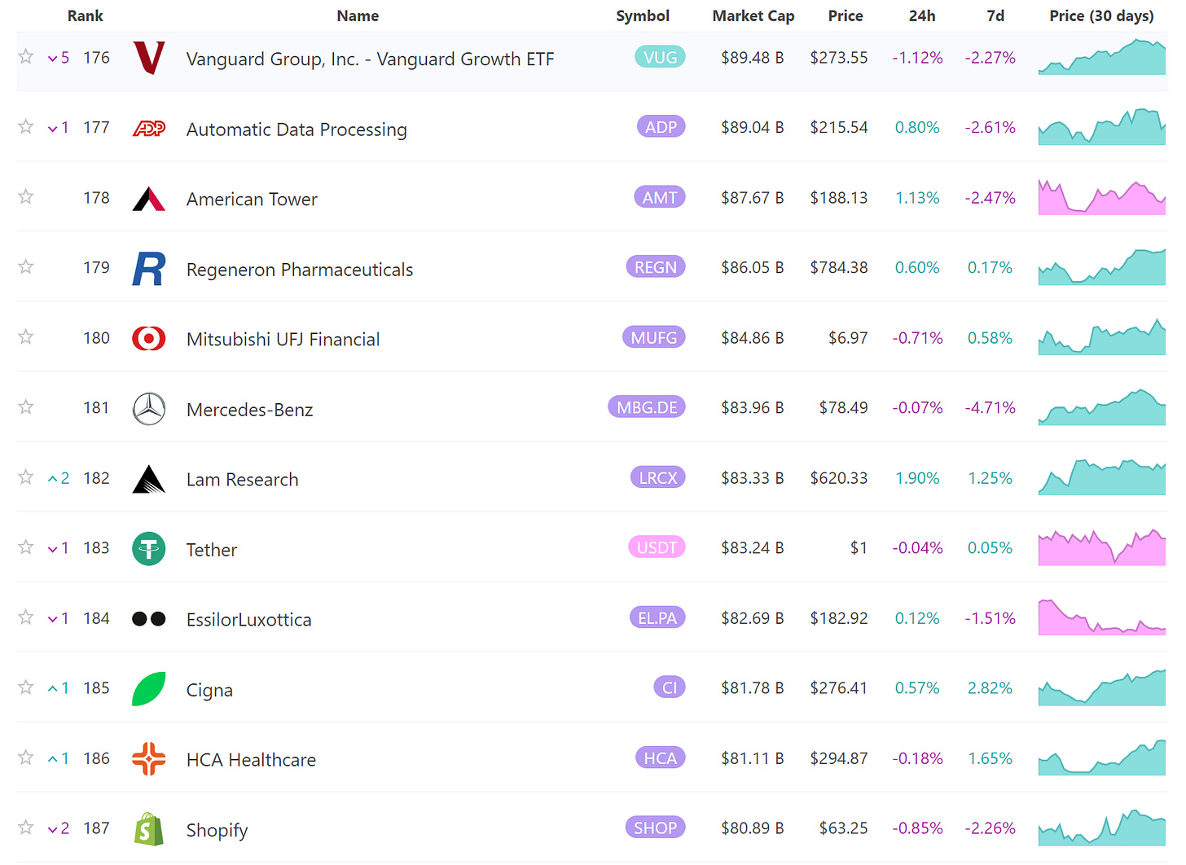Star Mercedes-Benz as favorite
The image size is (1186, 865).
(x=26, y=406)
